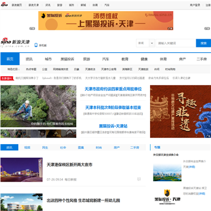Click 天津市公安局 in the sub-navigation row
Screen dimensions: 211x211
tap(108, 69)
